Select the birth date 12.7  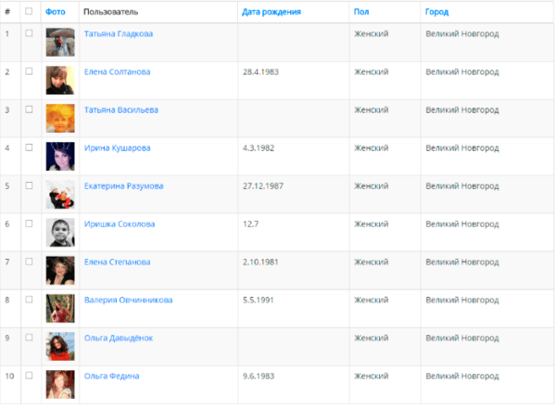coord(251,224)
